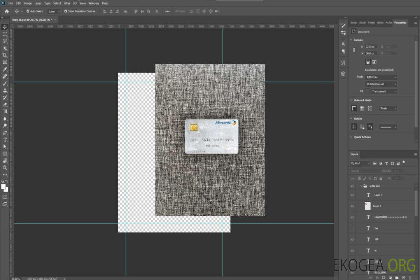Click the Home icon in options bar
Viewport: 420px width, 280px height.
tap(7, 11)
